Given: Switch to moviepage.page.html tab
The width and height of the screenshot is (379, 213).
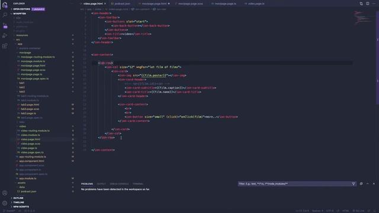Looking at the screenshot, I should [x=154, y=4].
